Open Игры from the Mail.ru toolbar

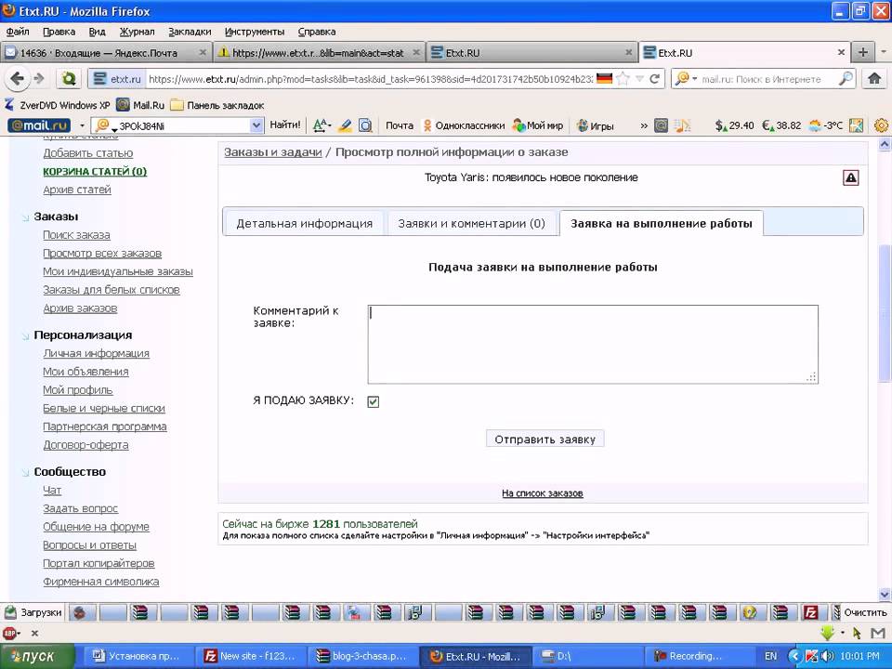595,125
